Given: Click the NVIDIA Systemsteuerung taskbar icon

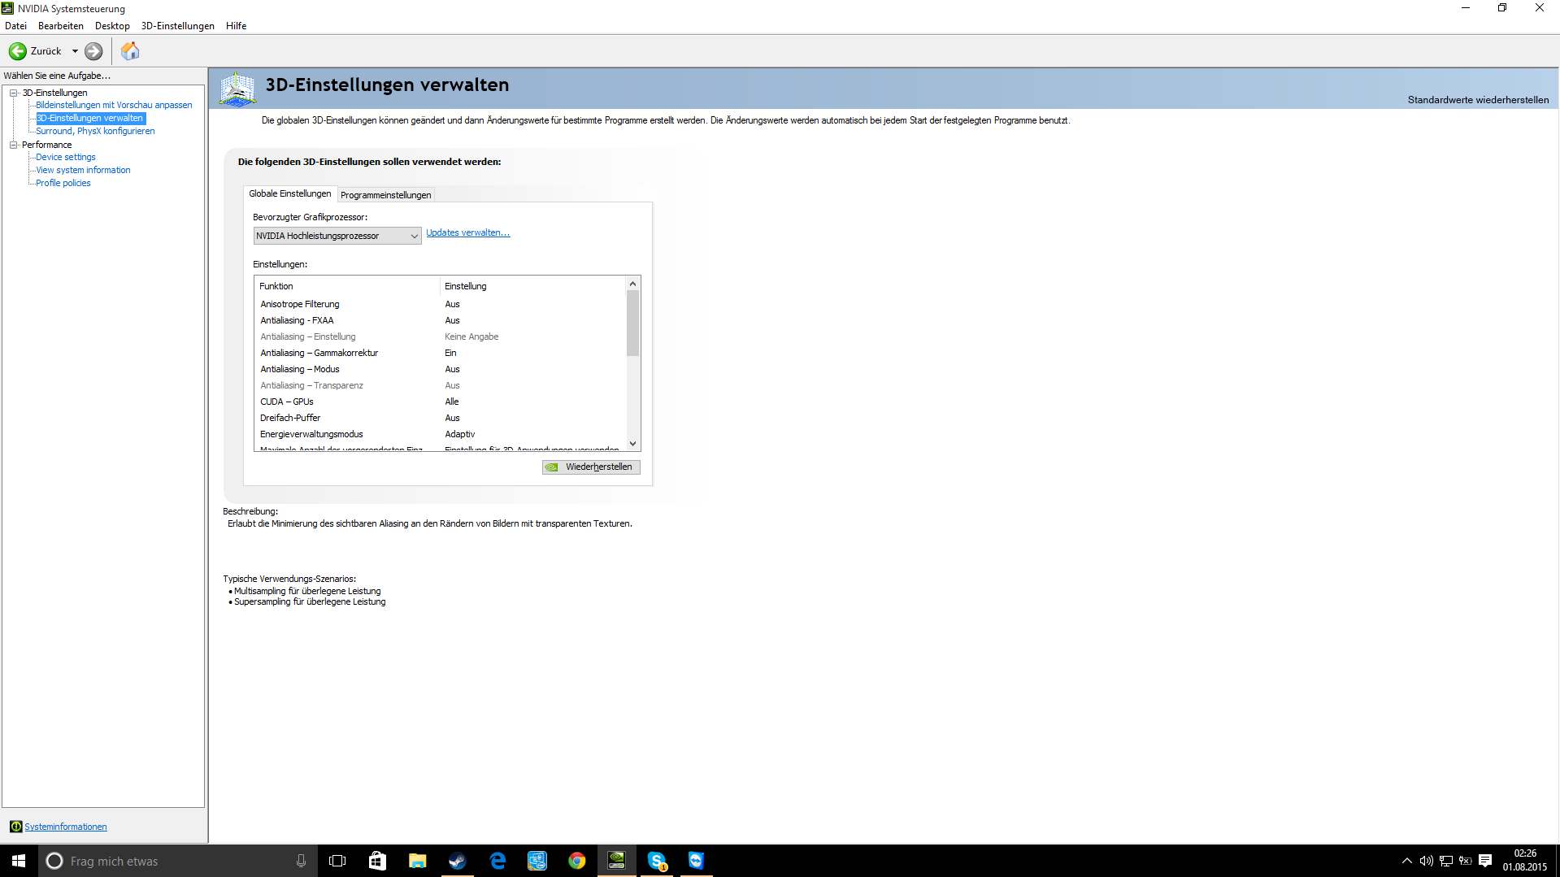Looking at the screenshot, I should [616, 861].
